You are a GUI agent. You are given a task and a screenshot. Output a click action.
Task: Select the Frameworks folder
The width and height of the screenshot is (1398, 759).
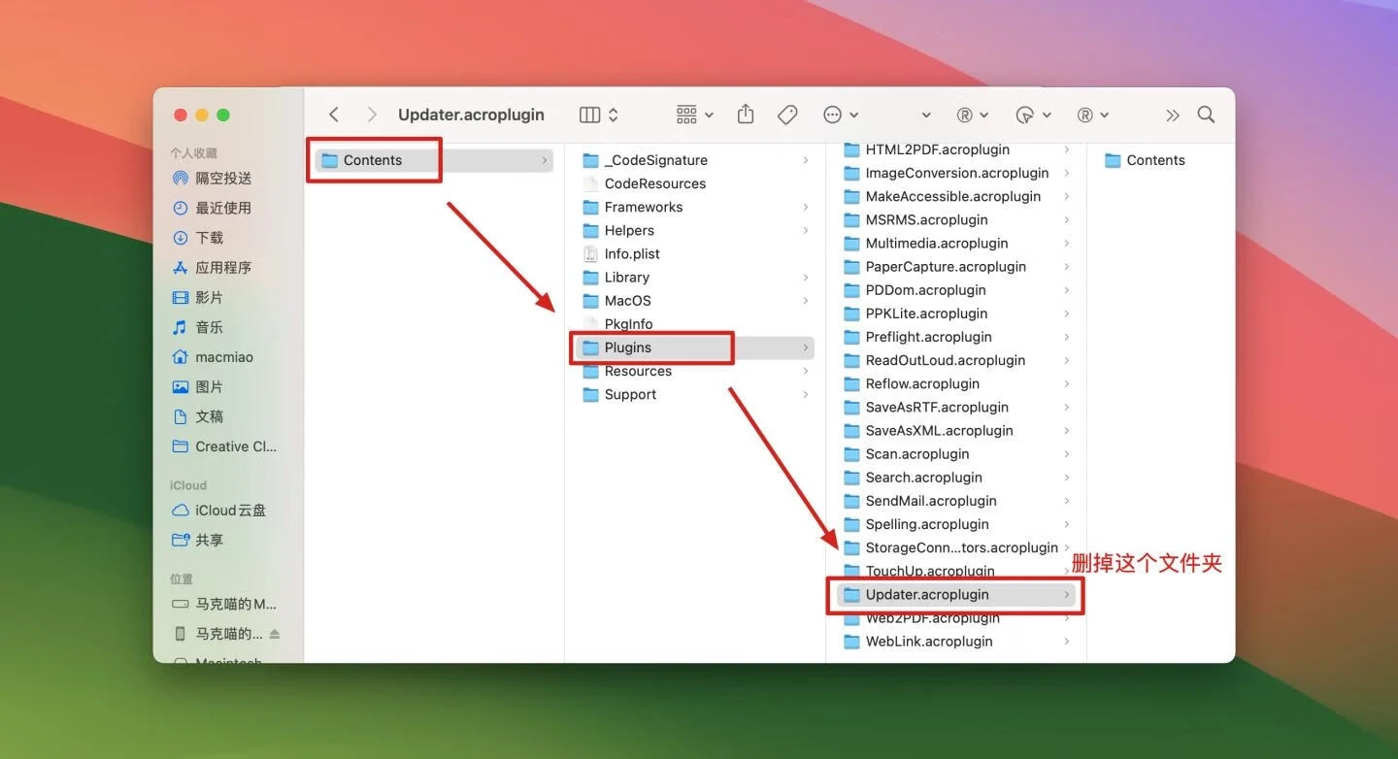pos(643,207)
